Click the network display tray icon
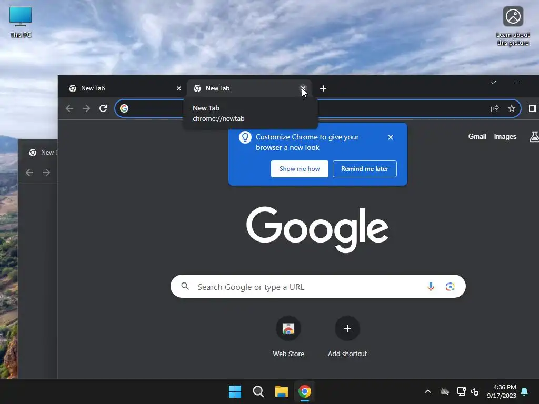The width and height of the screenshot is (539, 404). pos(461,391)
